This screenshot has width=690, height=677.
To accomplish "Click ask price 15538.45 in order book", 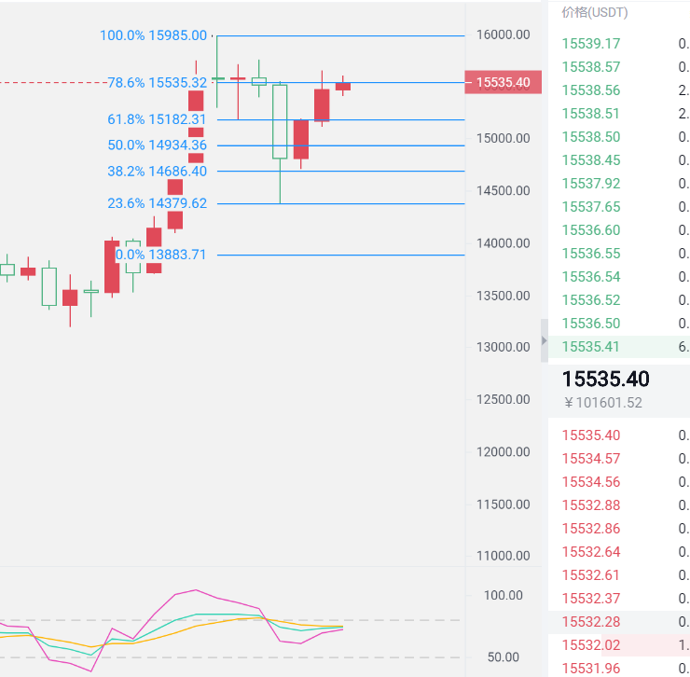I will point(591,160).
